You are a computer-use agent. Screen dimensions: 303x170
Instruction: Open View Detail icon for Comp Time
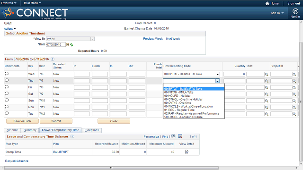point(187,152)
